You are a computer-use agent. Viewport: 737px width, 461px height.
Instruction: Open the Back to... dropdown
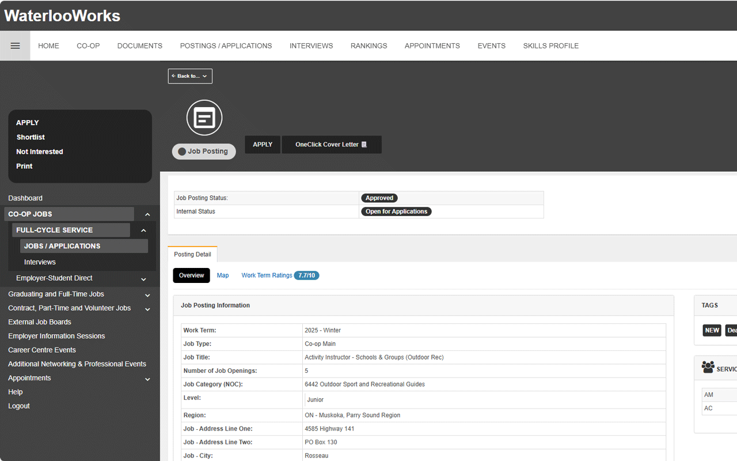[x=190, y=76]
